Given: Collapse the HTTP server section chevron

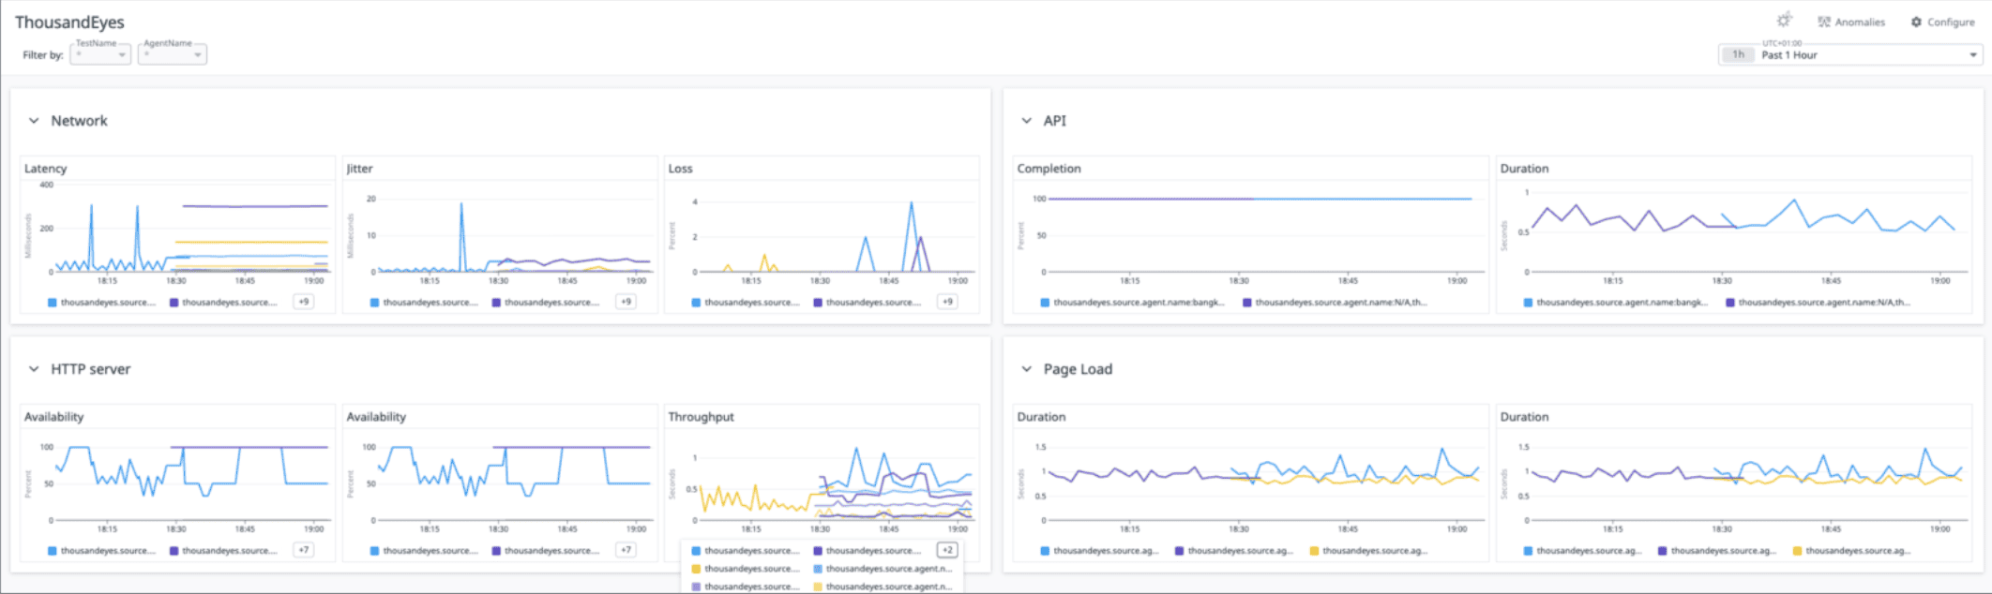Looking at the screenshot, I should [34, 369].
